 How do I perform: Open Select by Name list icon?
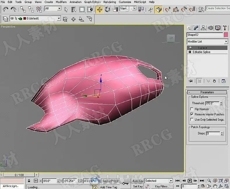(74, 10)
